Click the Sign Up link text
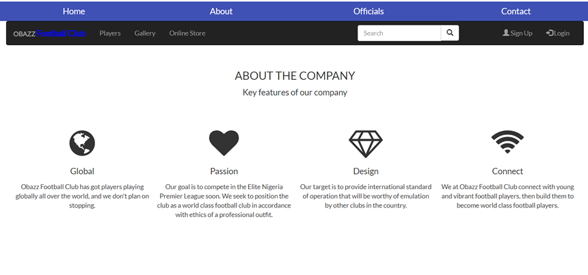Image resolution: width=588 pixels, height=275 pixels. pyautogui.click(x=522, y=33)
